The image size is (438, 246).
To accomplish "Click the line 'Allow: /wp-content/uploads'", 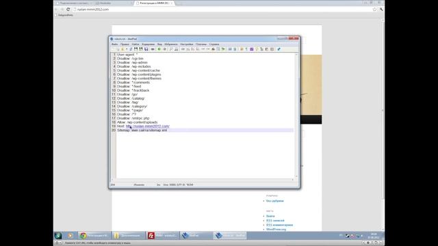I will [x=137, y=122].
